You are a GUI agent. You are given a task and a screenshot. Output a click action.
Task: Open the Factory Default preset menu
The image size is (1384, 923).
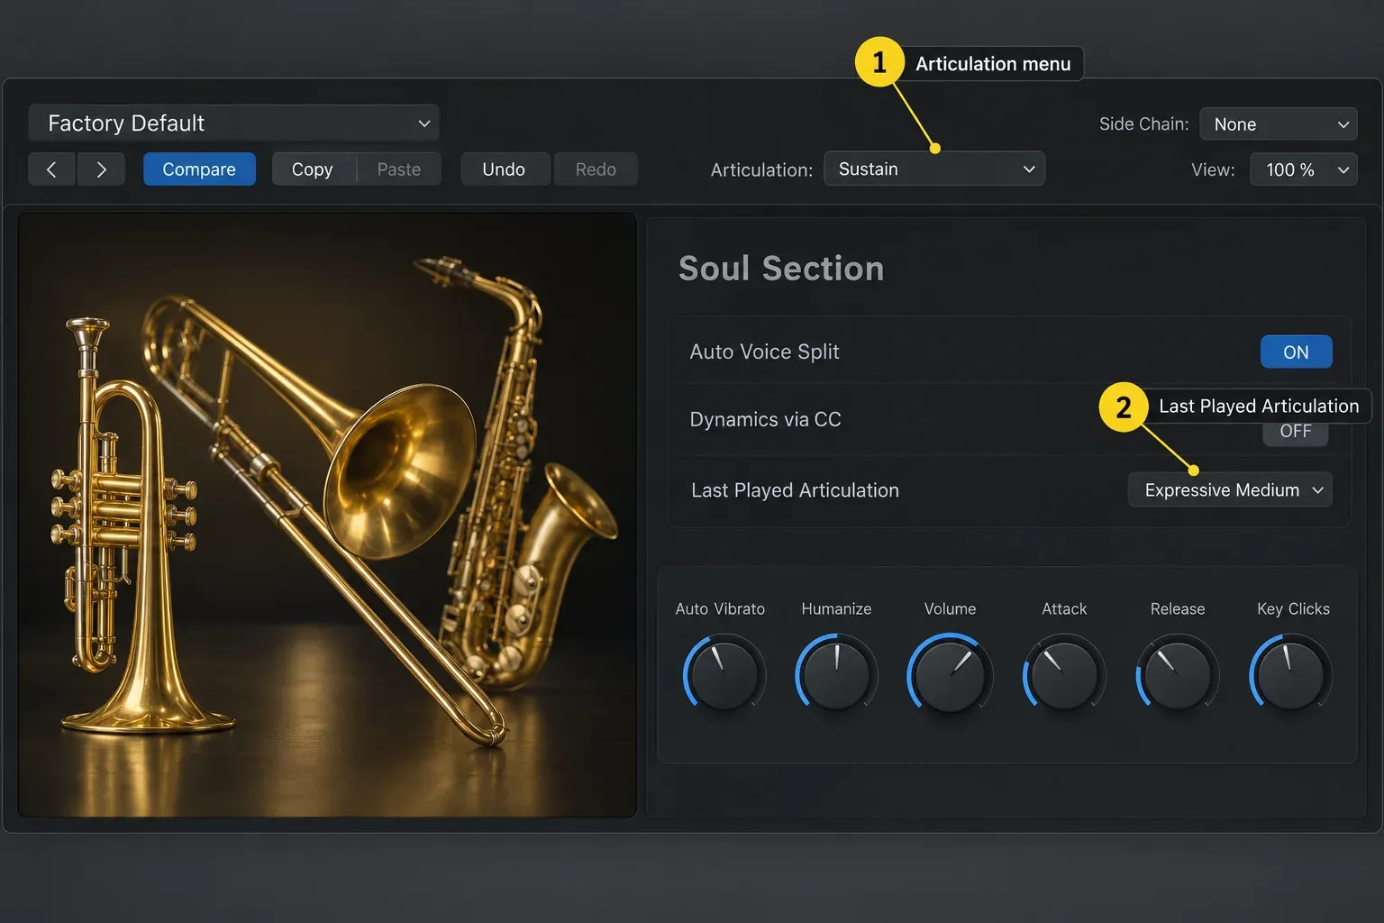click(x=233, y=123)
